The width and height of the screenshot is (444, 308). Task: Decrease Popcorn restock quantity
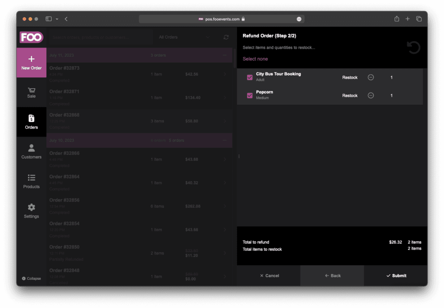[x=371, y=96]
